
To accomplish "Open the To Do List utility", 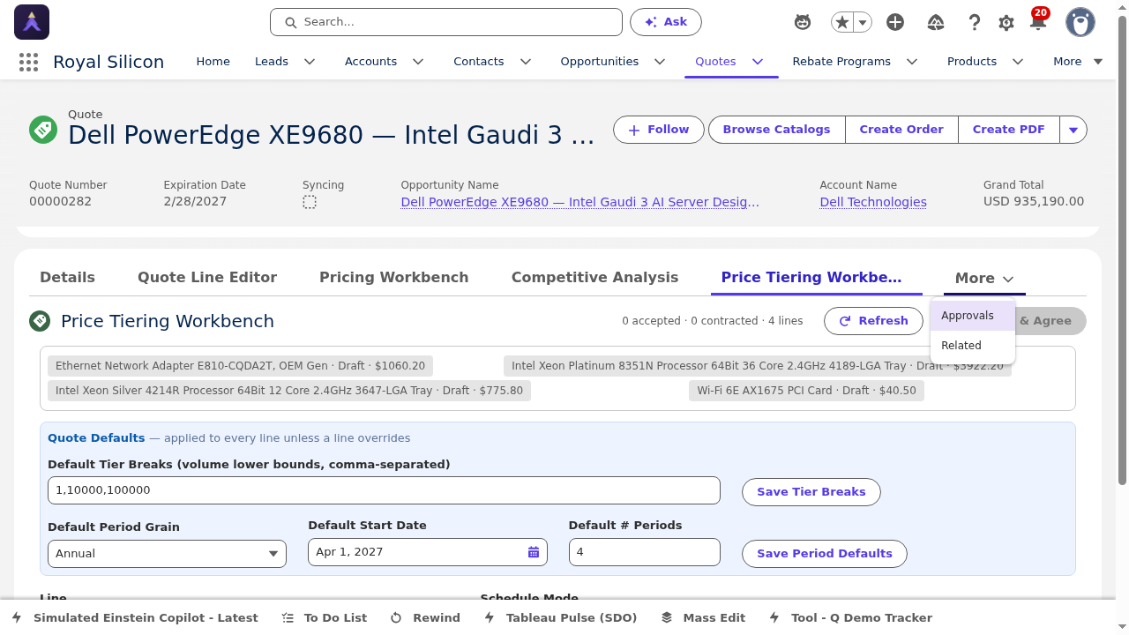I will coord(324,617).
